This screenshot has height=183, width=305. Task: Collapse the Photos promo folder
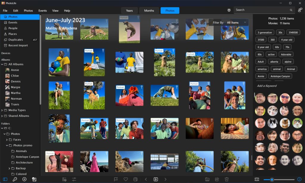click(7, 146)
